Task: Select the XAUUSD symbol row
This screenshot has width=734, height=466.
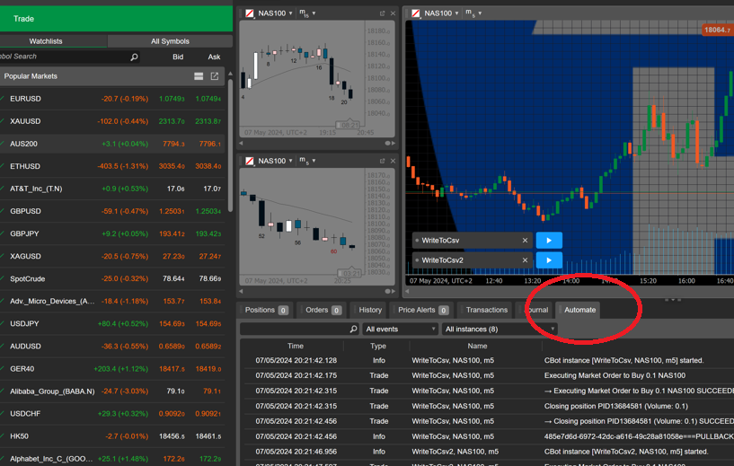Action: 112,121
